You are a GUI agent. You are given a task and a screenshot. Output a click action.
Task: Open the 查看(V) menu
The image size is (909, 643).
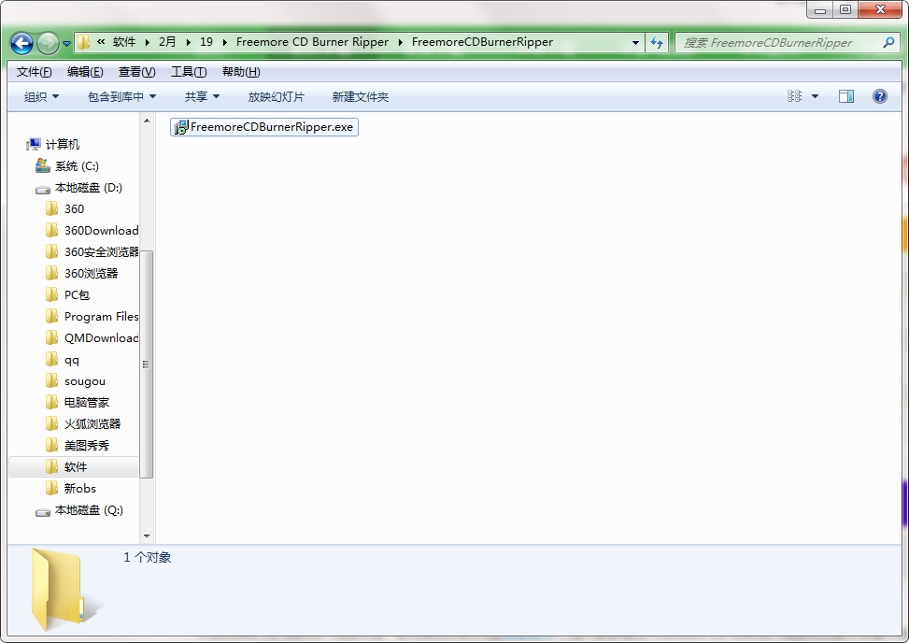point(136,72)
